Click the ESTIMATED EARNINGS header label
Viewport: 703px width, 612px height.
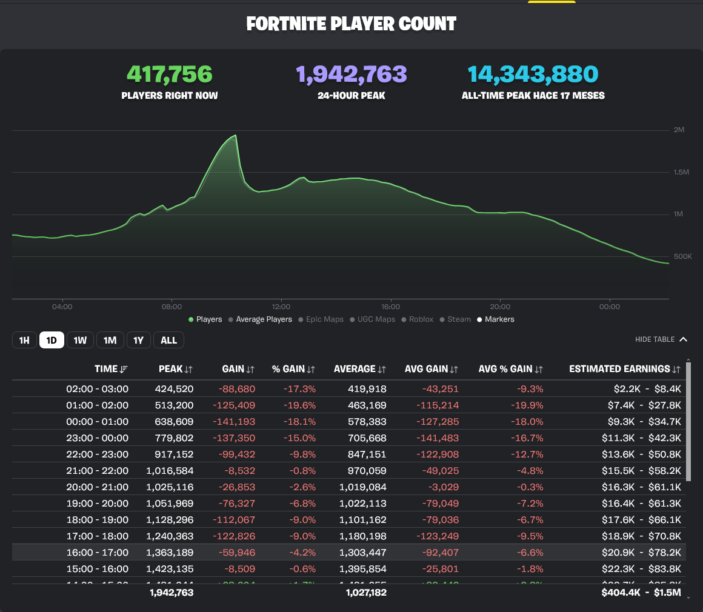click(619, 369)
